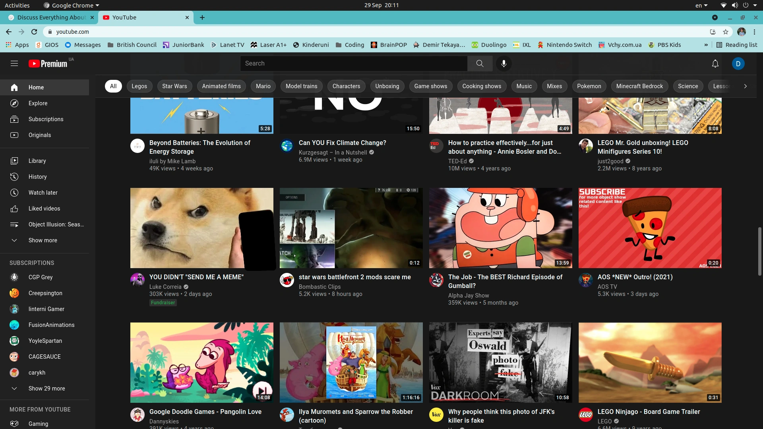Screen dimensions: 763x429
Task: Filter feed by Animated films chip
Action: click(221, 86)
